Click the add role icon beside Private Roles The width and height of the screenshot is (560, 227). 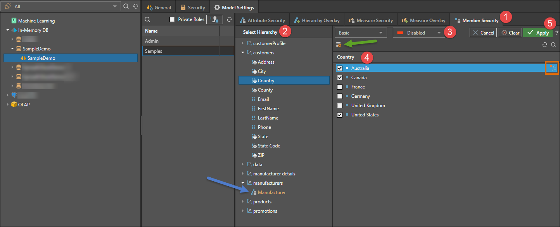214,19
